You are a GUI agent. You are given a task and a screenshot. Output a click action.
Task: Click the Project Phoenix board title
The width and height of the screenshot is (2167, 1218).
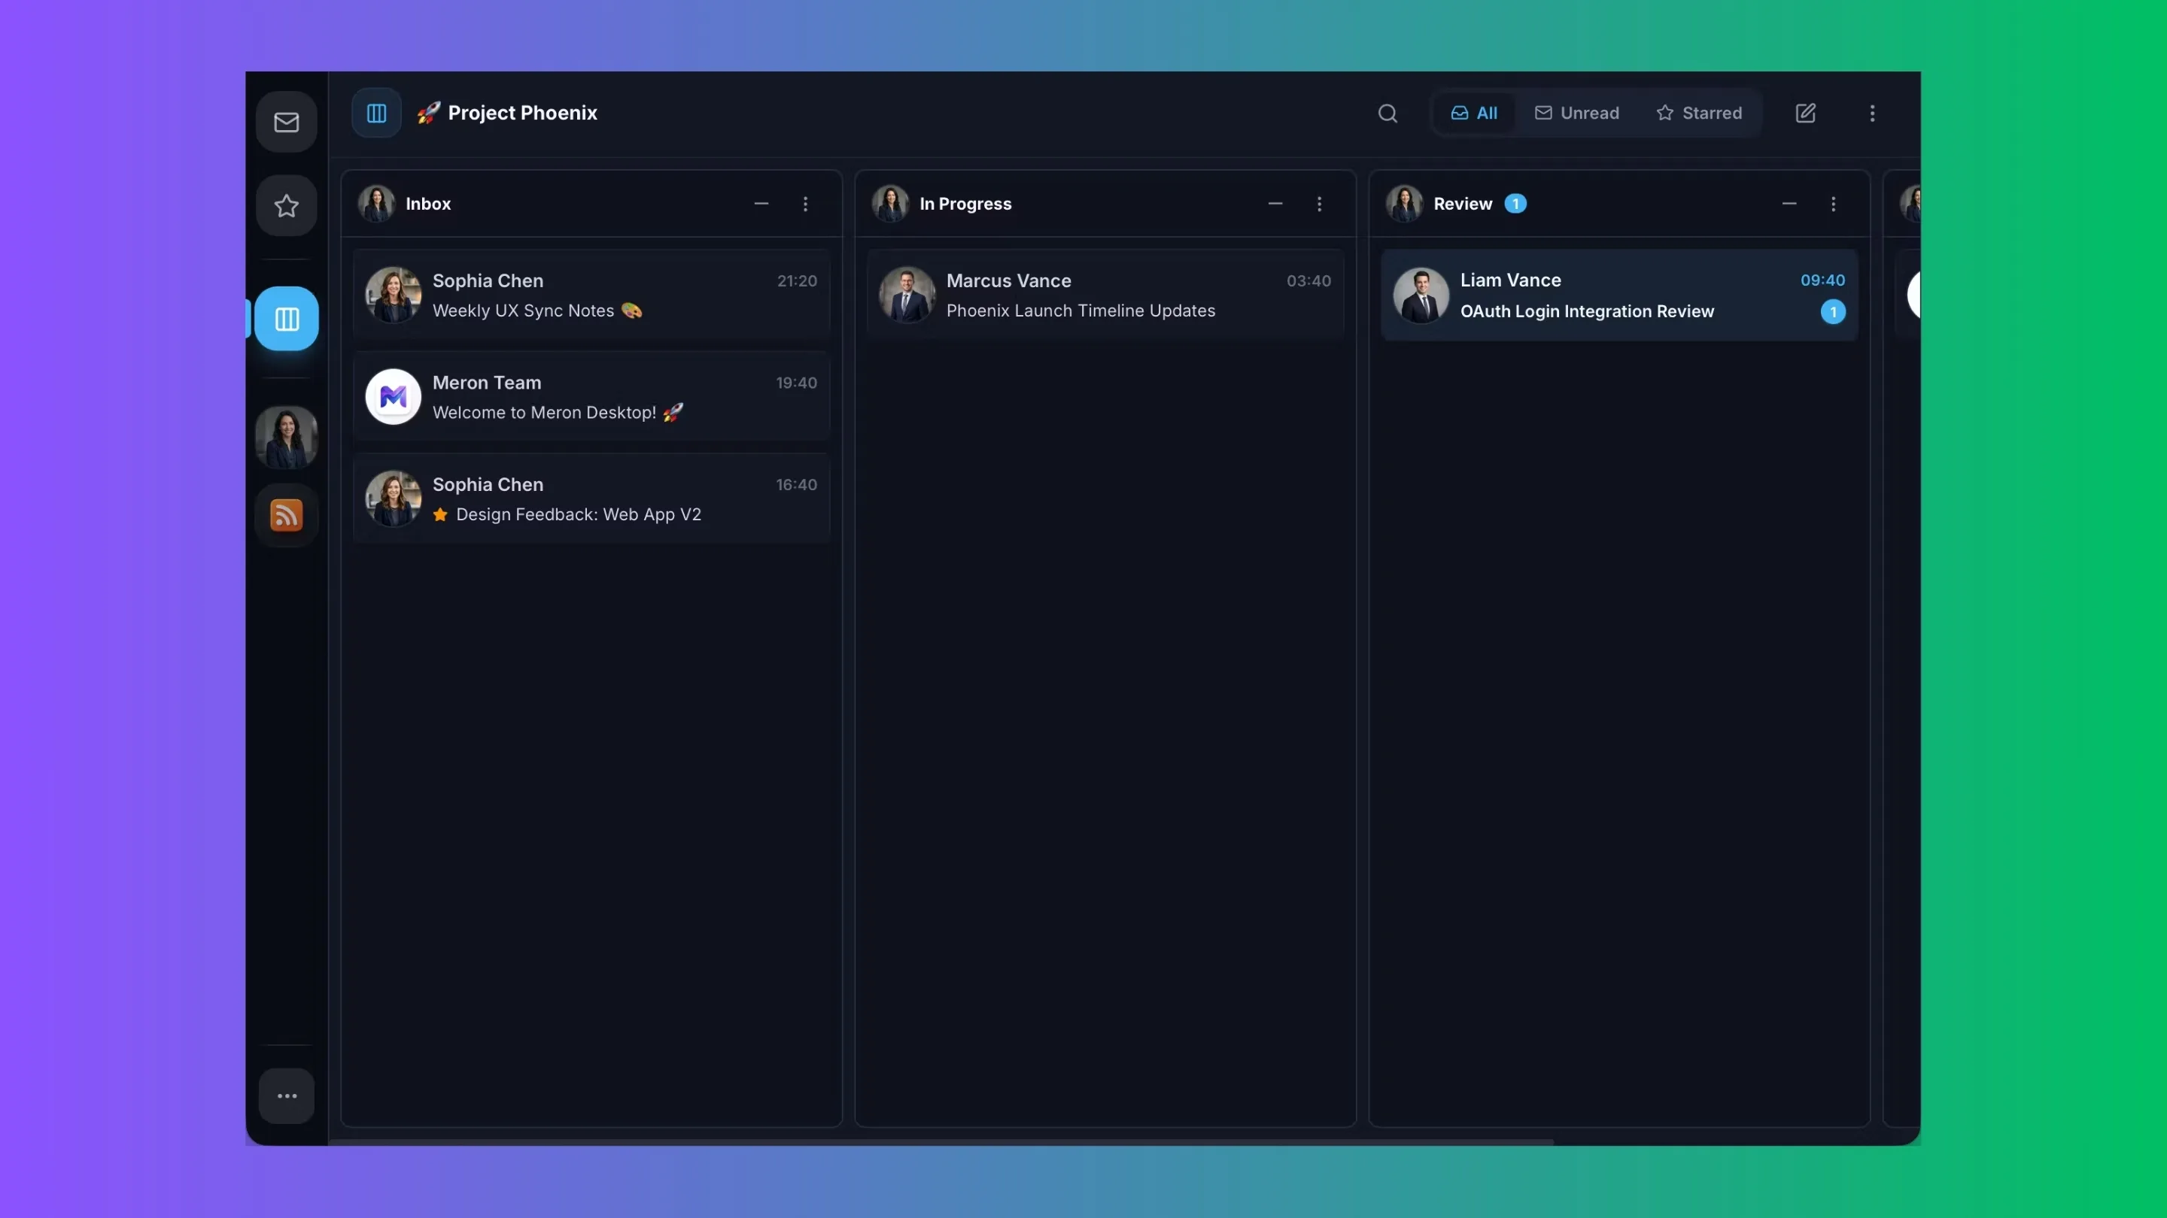point(522,113)
